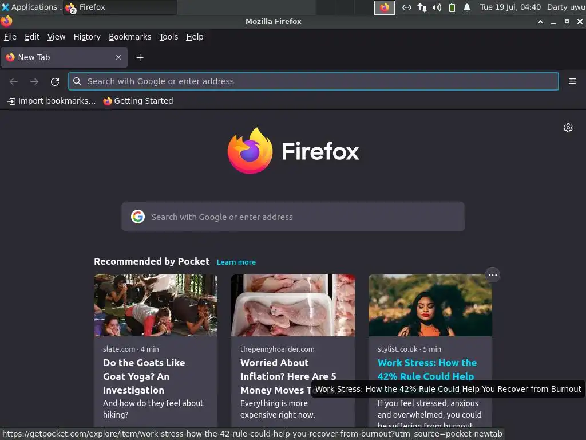Check the battery tray icon
This screenshot has height=440, width=586.
(x=452, y=7)
